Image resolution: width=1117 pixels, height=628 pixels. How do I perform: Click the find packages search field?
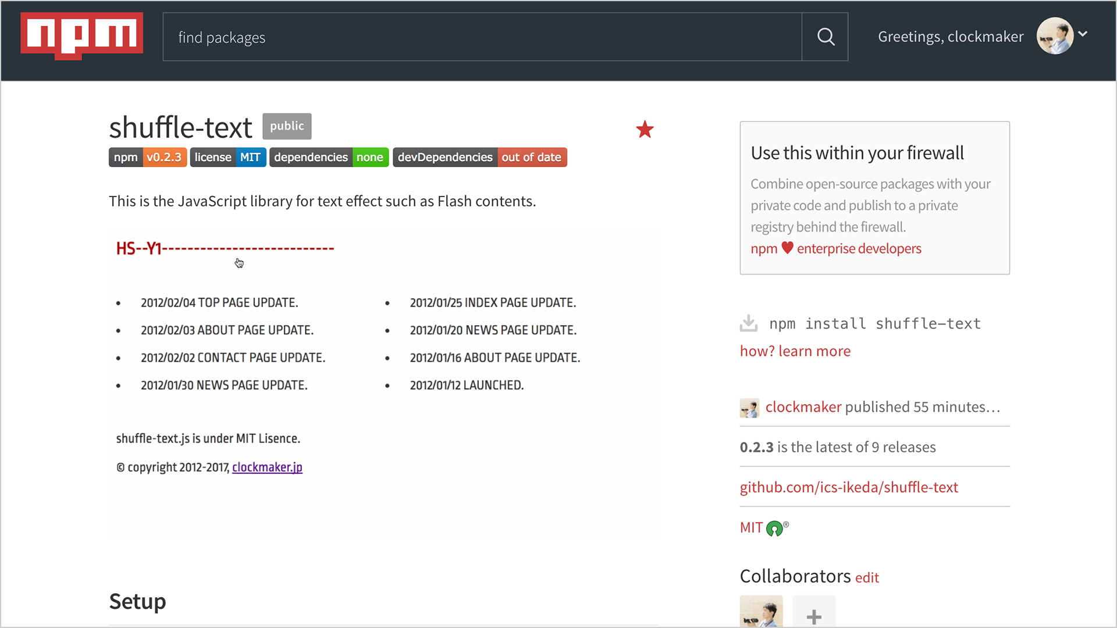click(482, 37)
